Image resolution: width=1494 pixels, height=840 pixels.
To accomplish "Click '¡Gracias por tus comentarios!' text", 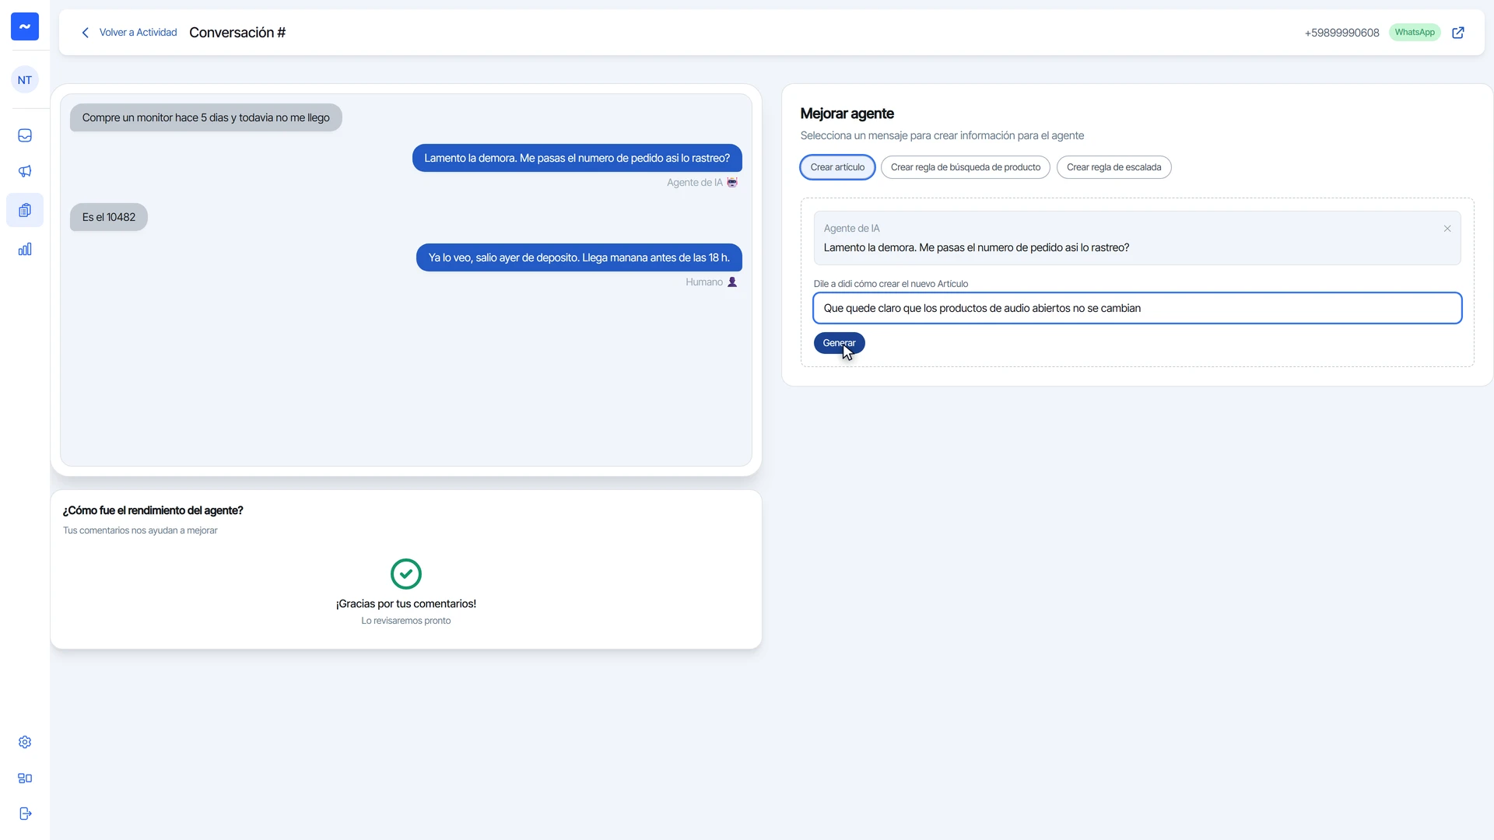I will pyautogui.click(x=406, y=604).
